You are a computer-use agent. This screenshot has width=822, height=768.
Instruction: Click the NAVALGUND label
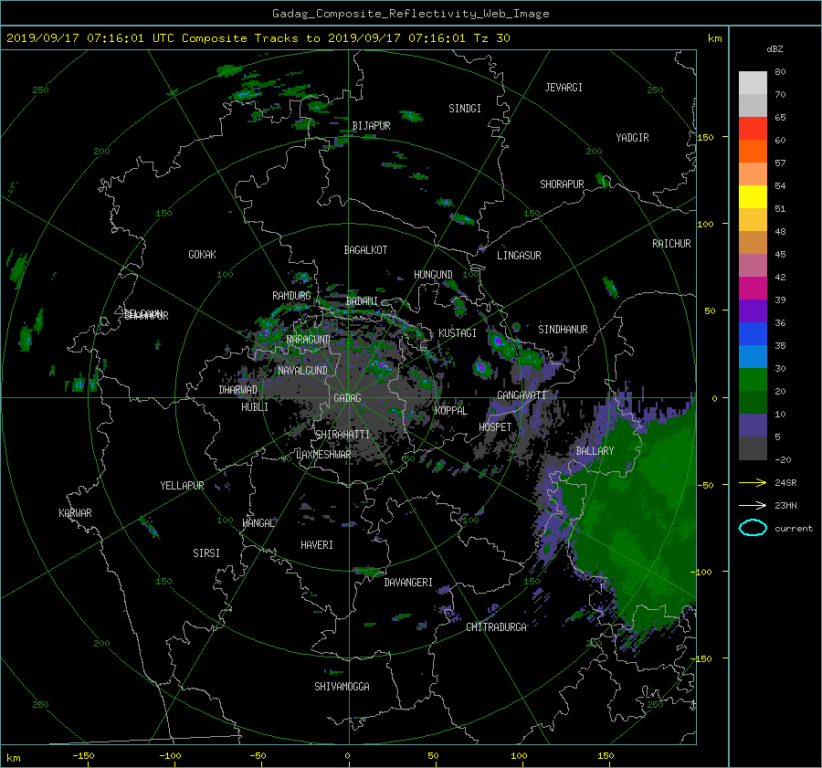point(302,371)
